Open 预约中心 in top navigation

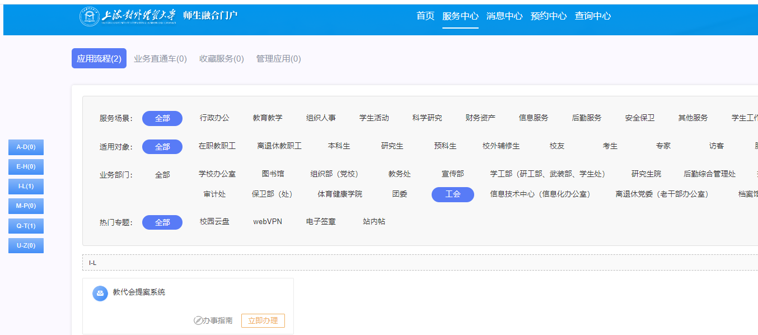pyautogui.click(x=548, y=16)
